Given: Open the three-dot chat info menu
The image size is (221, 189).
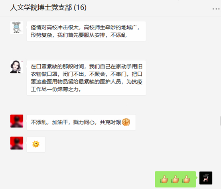Looking at the screenshot, I should point(216,9).
